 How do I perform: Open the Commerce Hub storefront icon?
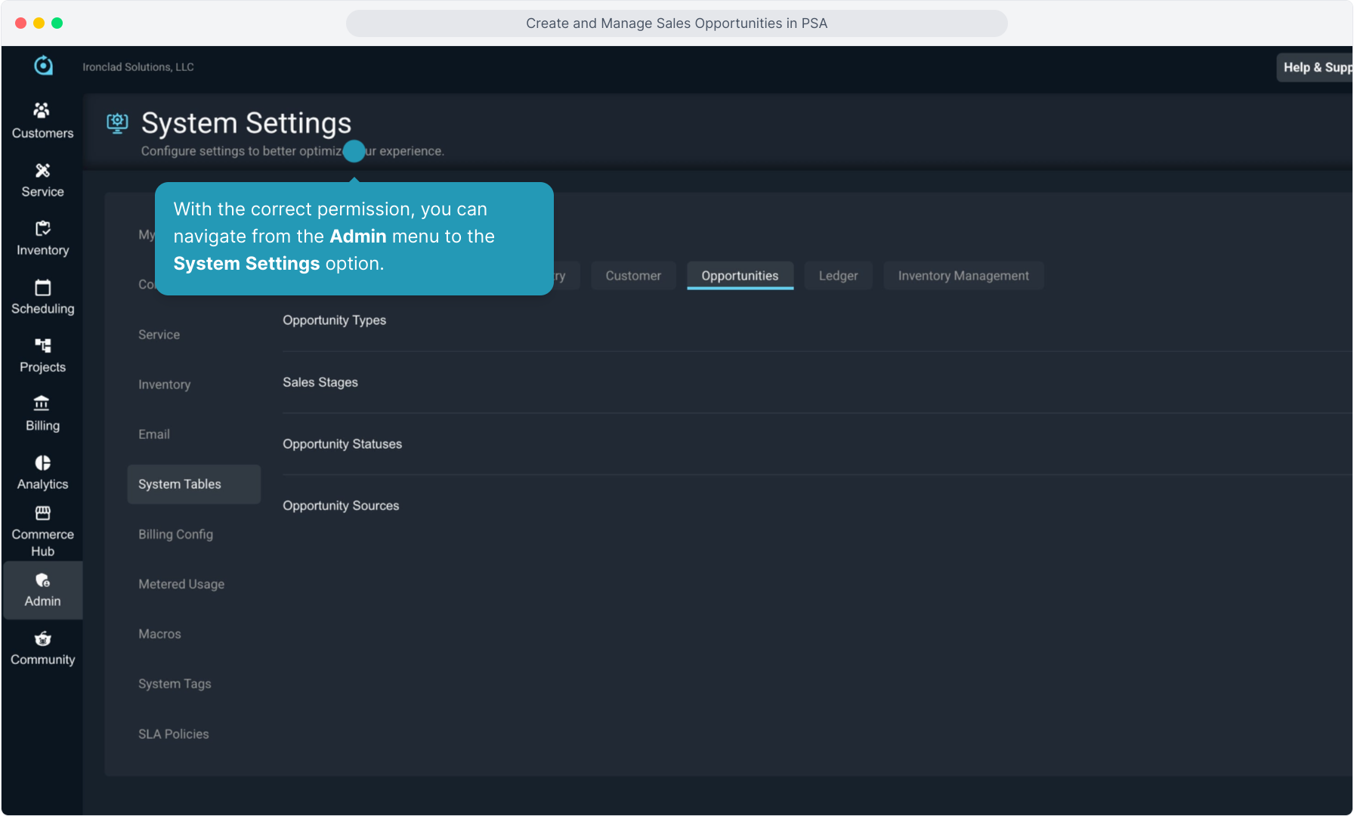[x=42, y=514]
